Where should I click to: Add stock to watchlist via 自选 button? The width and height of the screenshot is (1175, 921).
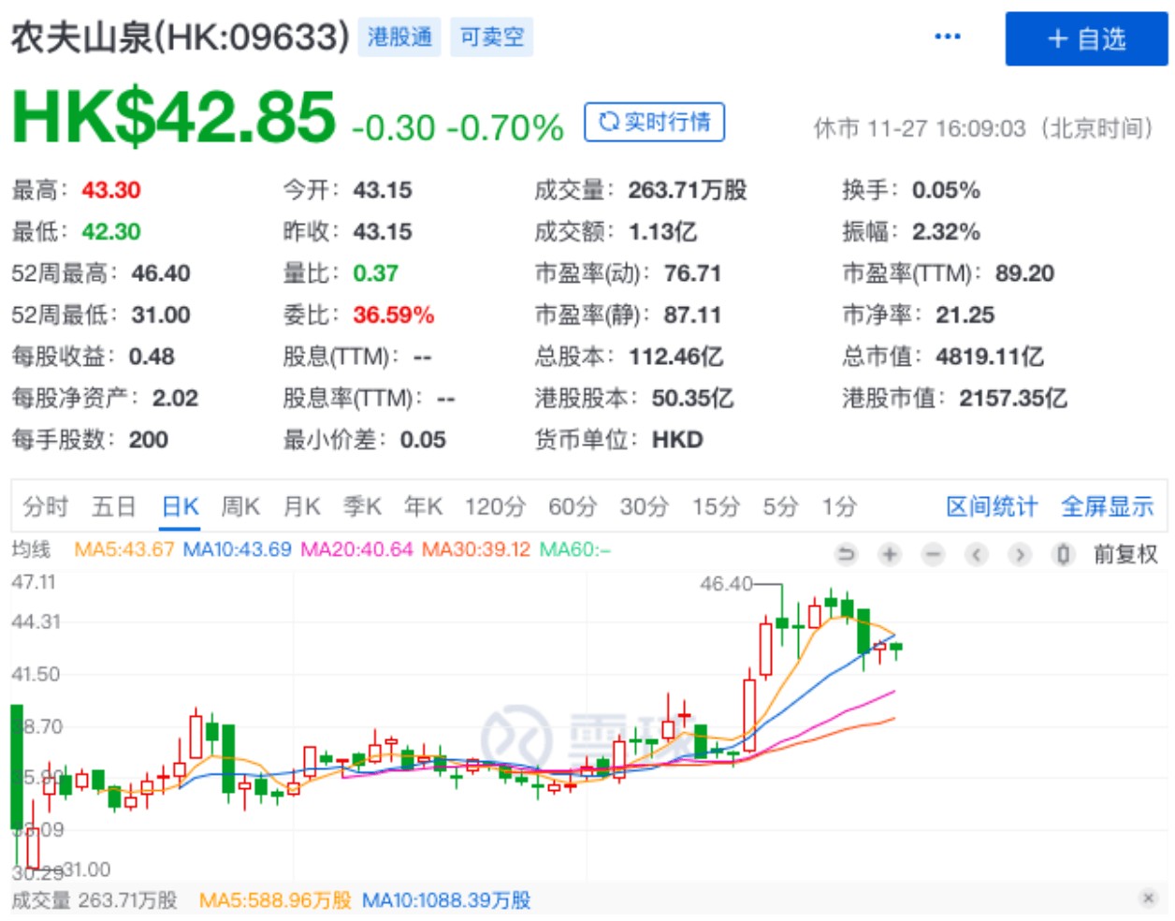point(1086,39)
